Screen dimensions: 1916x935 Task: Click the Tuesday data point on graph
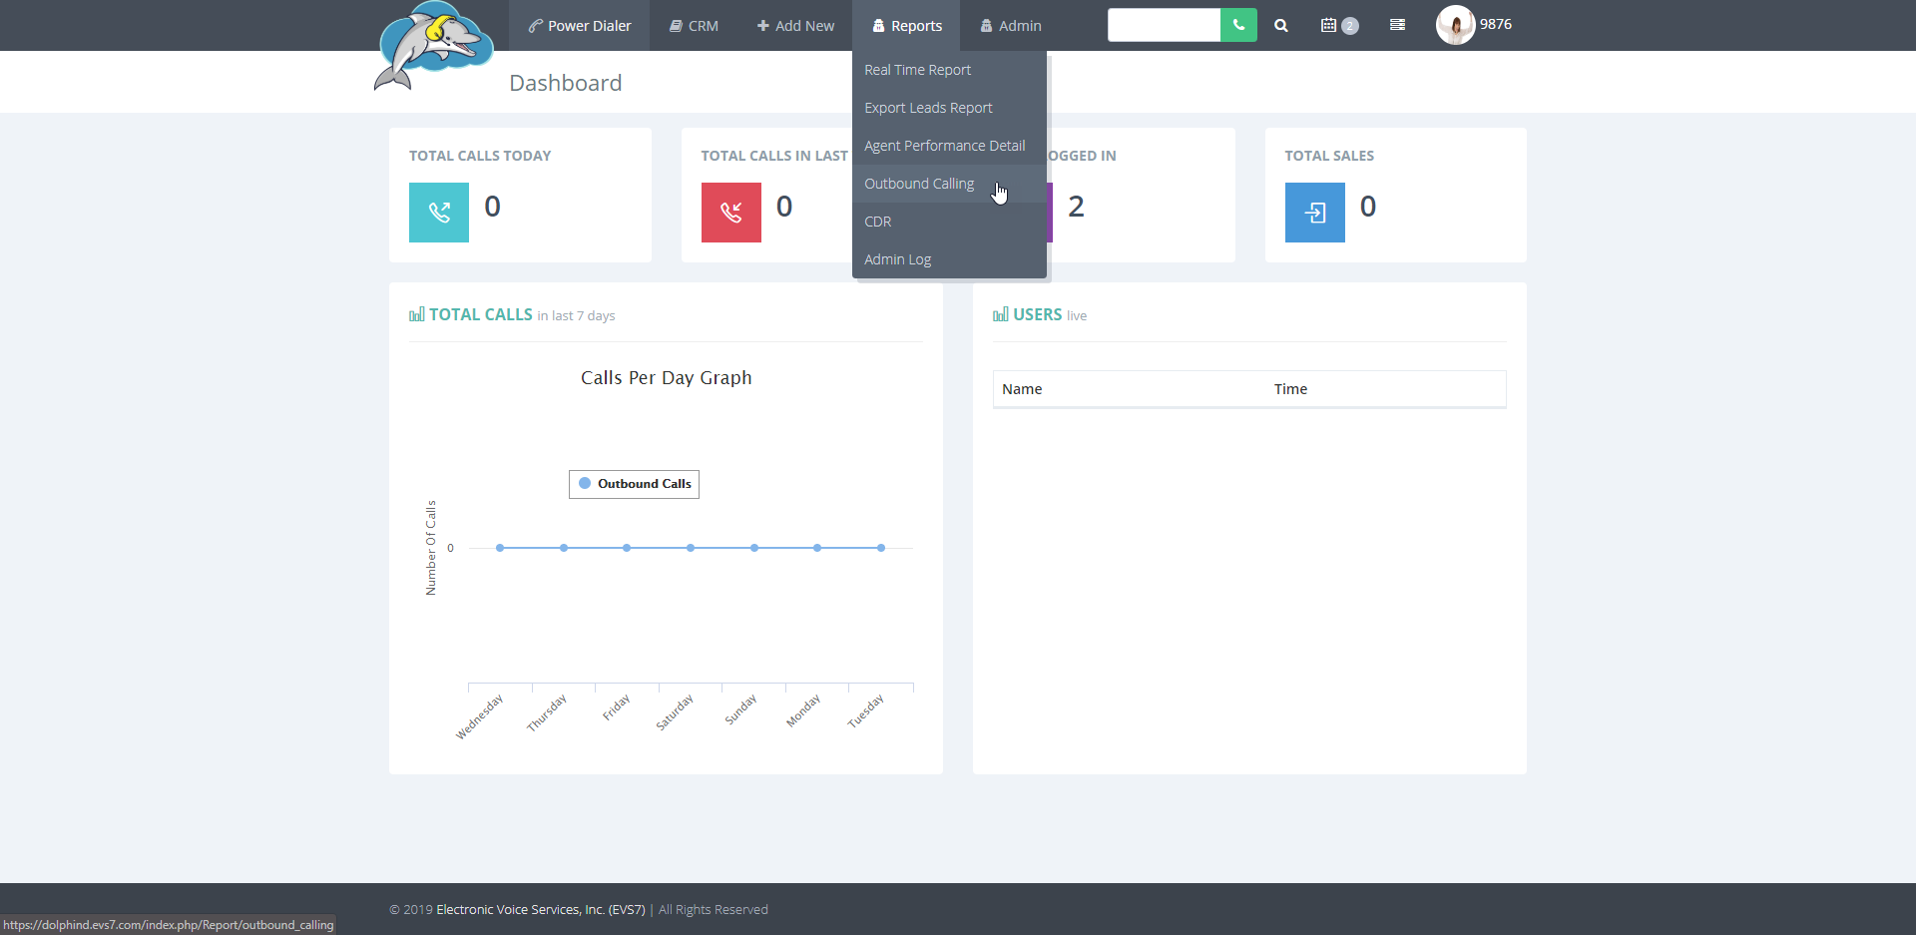click(881, 548)
